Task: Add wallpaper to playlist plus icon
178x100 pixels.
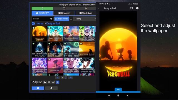Action: [x=58, y=82]
